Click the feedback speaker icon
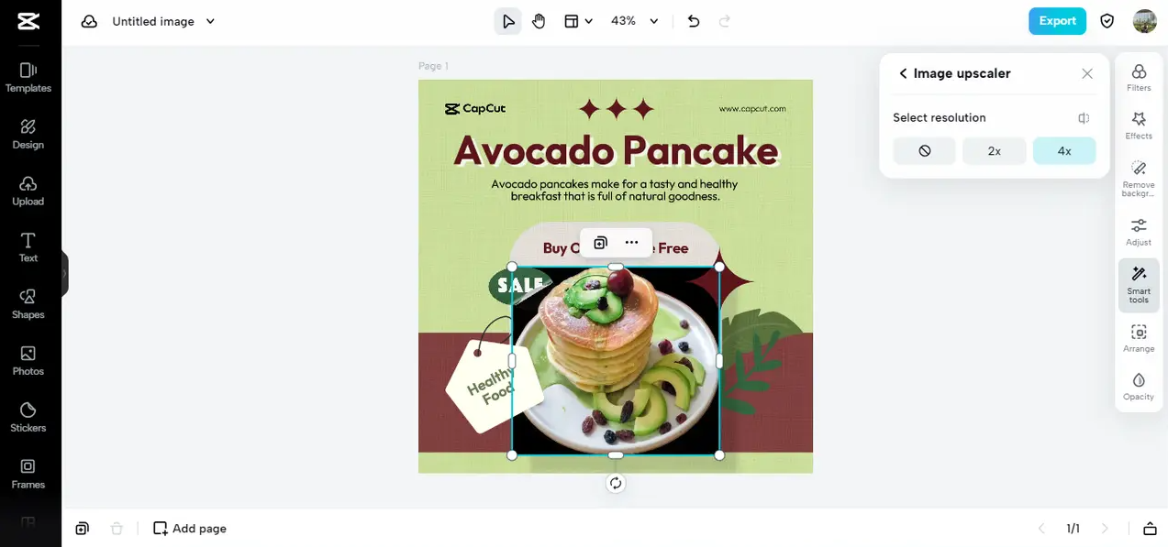Screen dimensions: 1168x547 [1085, 118]
